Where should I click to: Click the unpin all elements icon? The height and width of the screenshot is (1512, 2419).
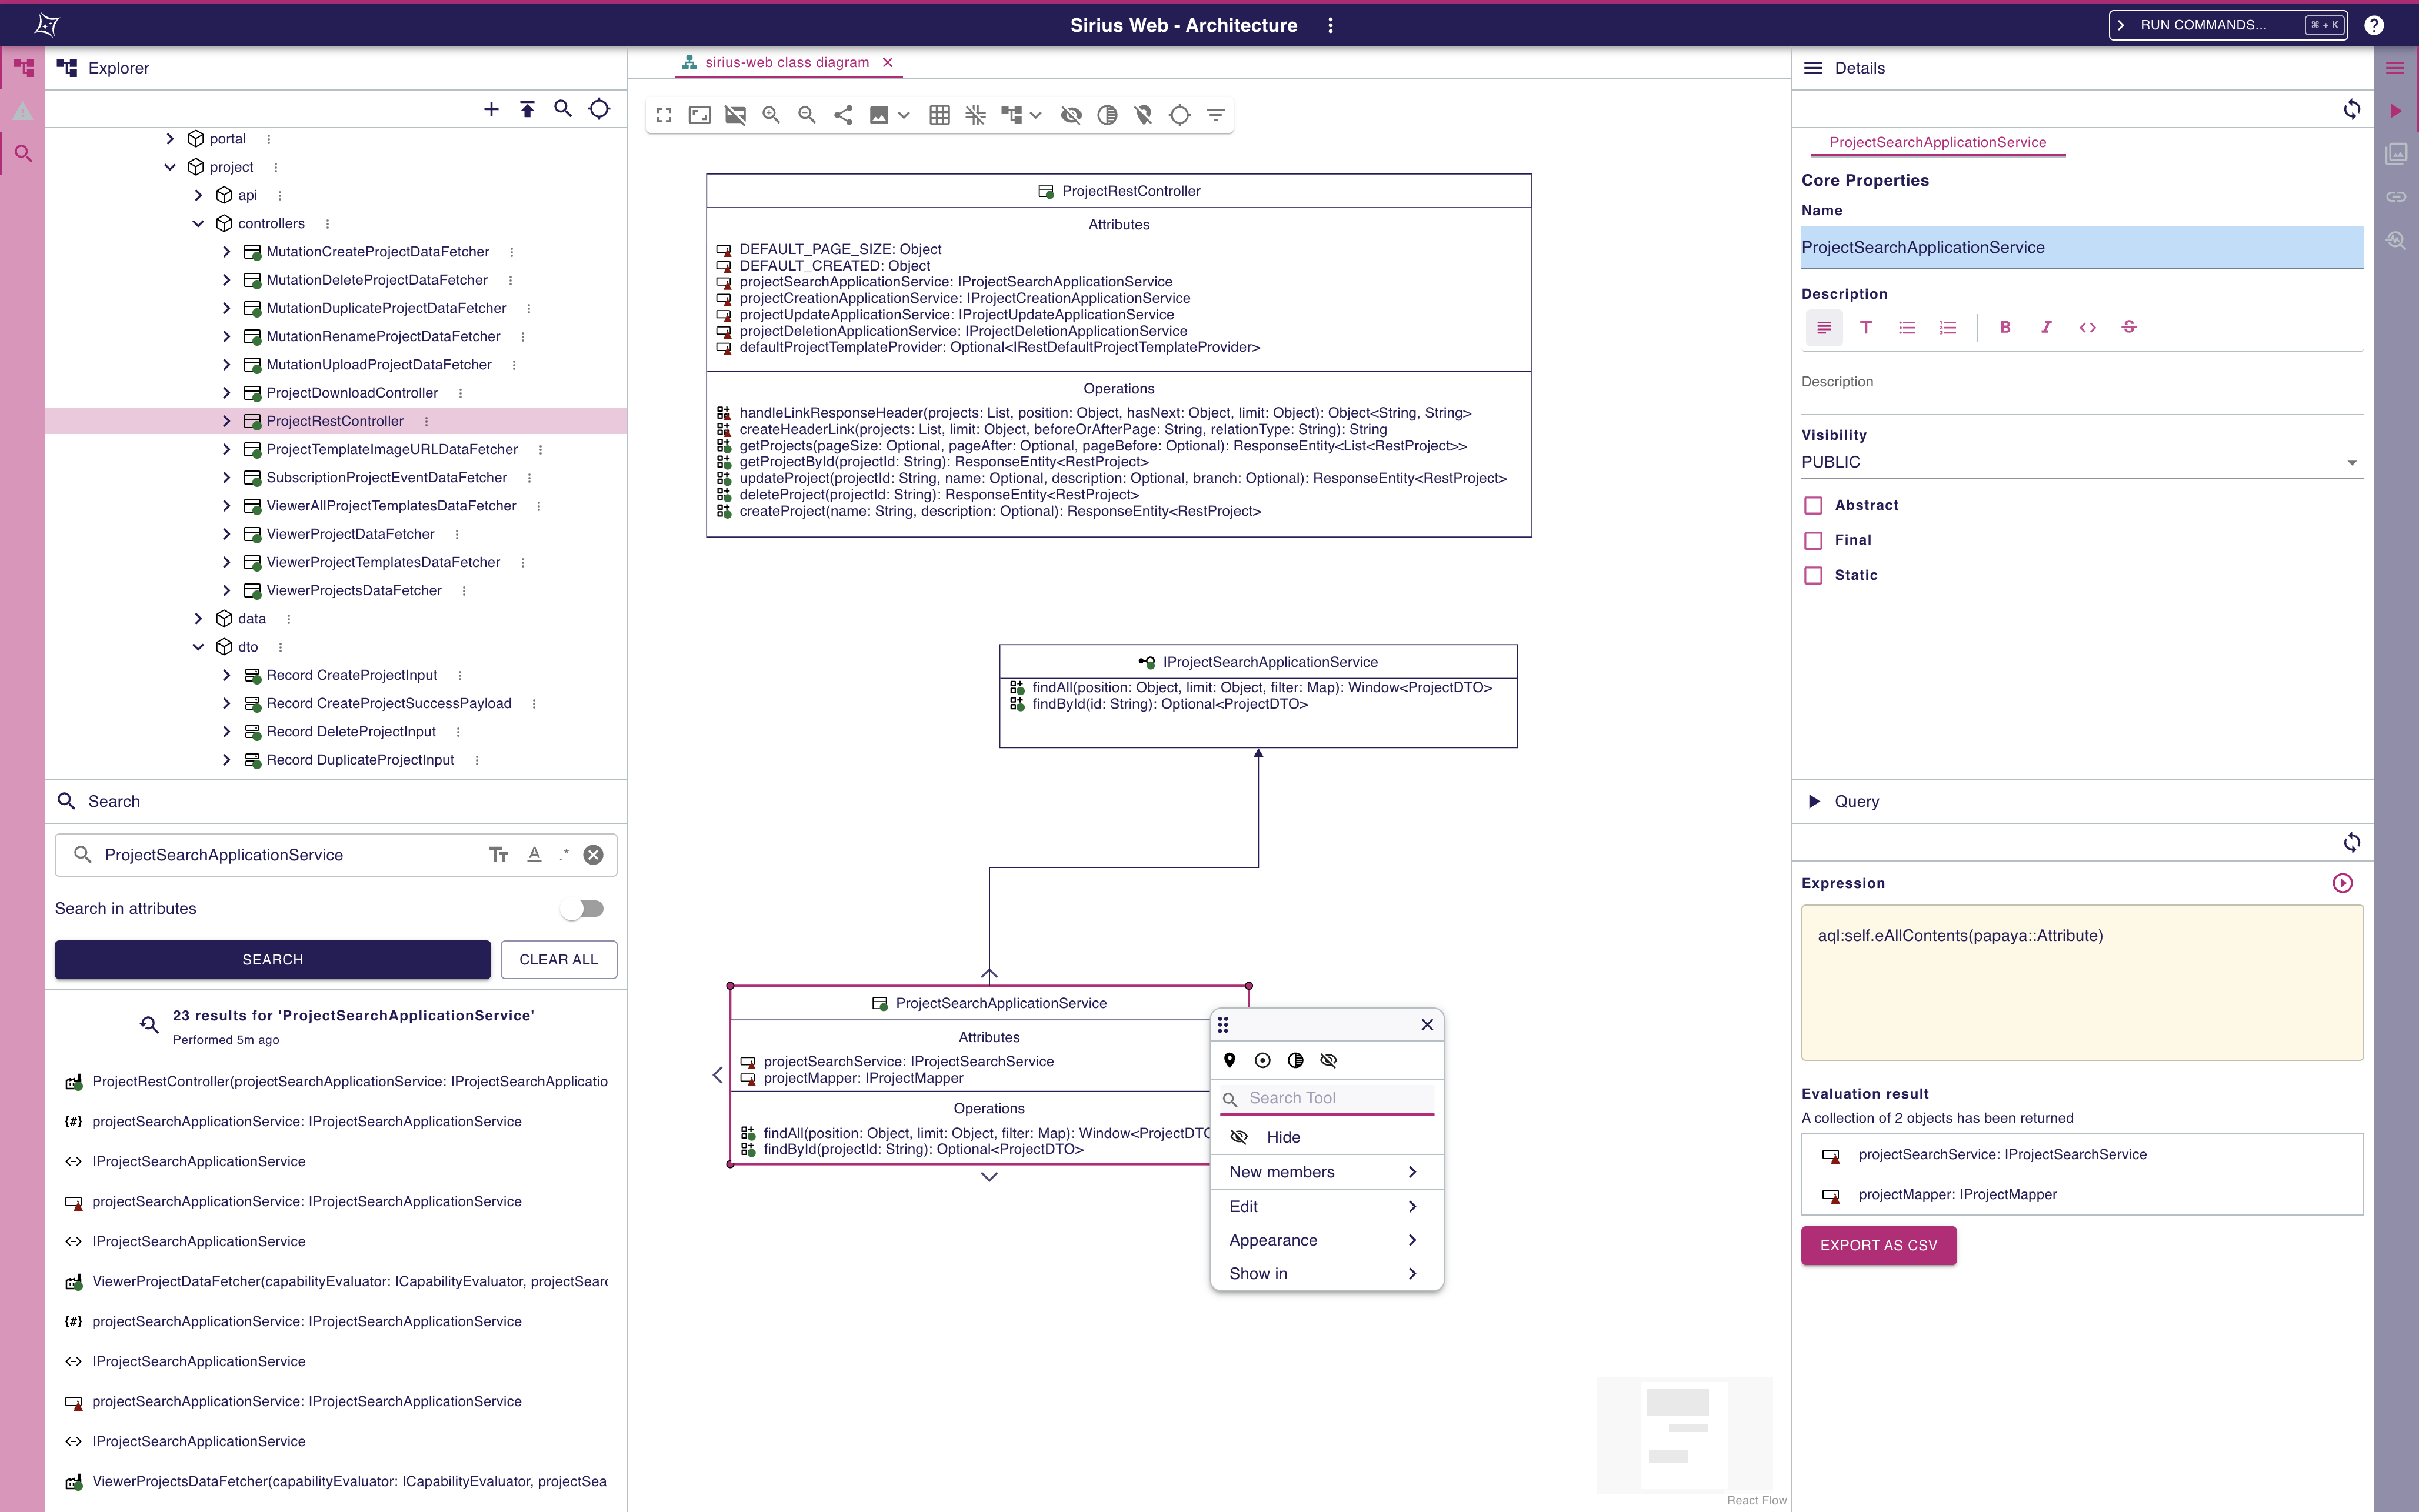pos(1143,115)
